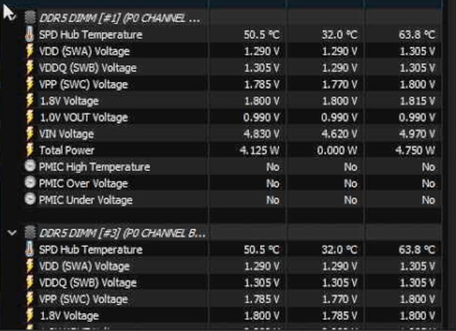Image resolution: width=456 pixels, height=331 pixels.
Task: Click the DDR5 DIMM [#3] memory module icon
Action: coord(30,233)
